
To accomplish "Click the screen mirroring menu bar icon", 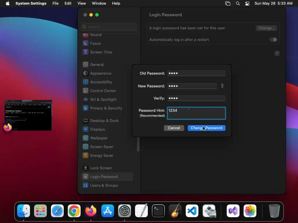I will click(x=228, y=3).
